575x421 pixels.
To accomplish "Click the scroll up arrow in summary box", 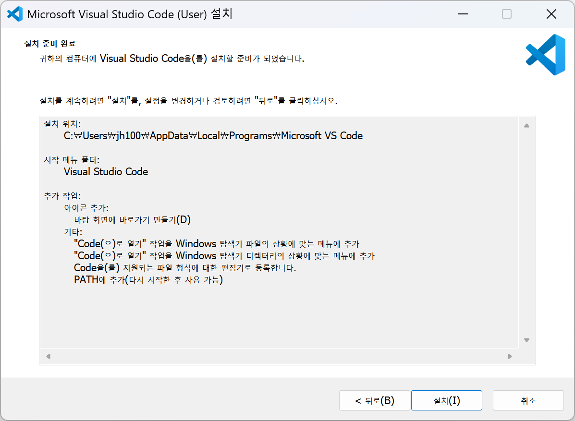I will pyautogui.click(x=526, y=126).
